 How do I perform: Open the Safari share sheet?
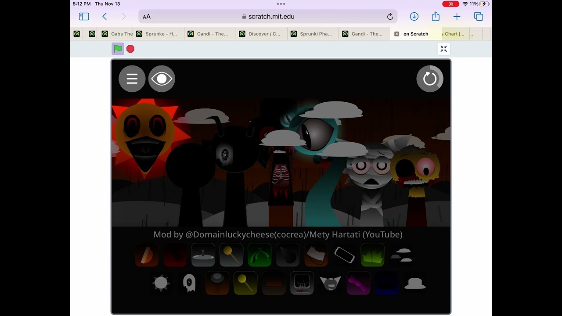[x=436, y=16]
